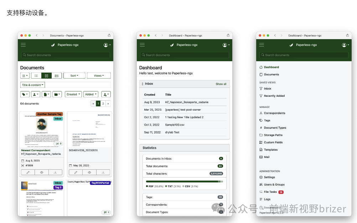
Task: Preview document 0004814539_20230531
Action: tap(89, 172)
